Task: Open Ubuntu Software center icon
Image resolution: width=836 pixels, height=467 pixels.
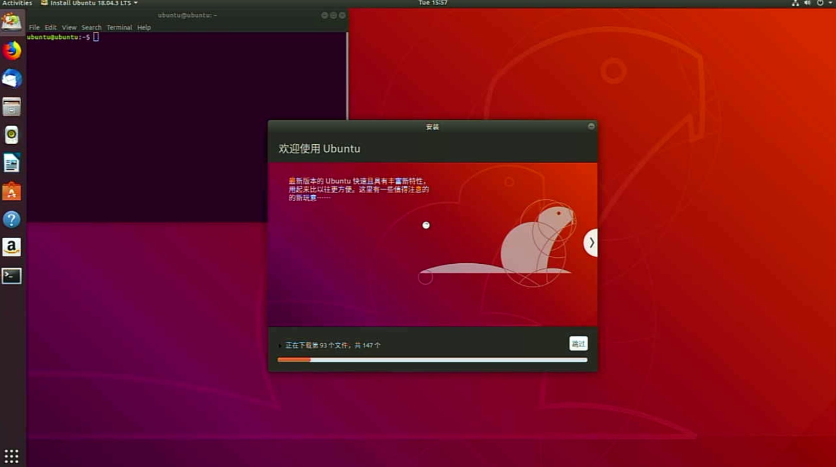Action: pos(12,192)
